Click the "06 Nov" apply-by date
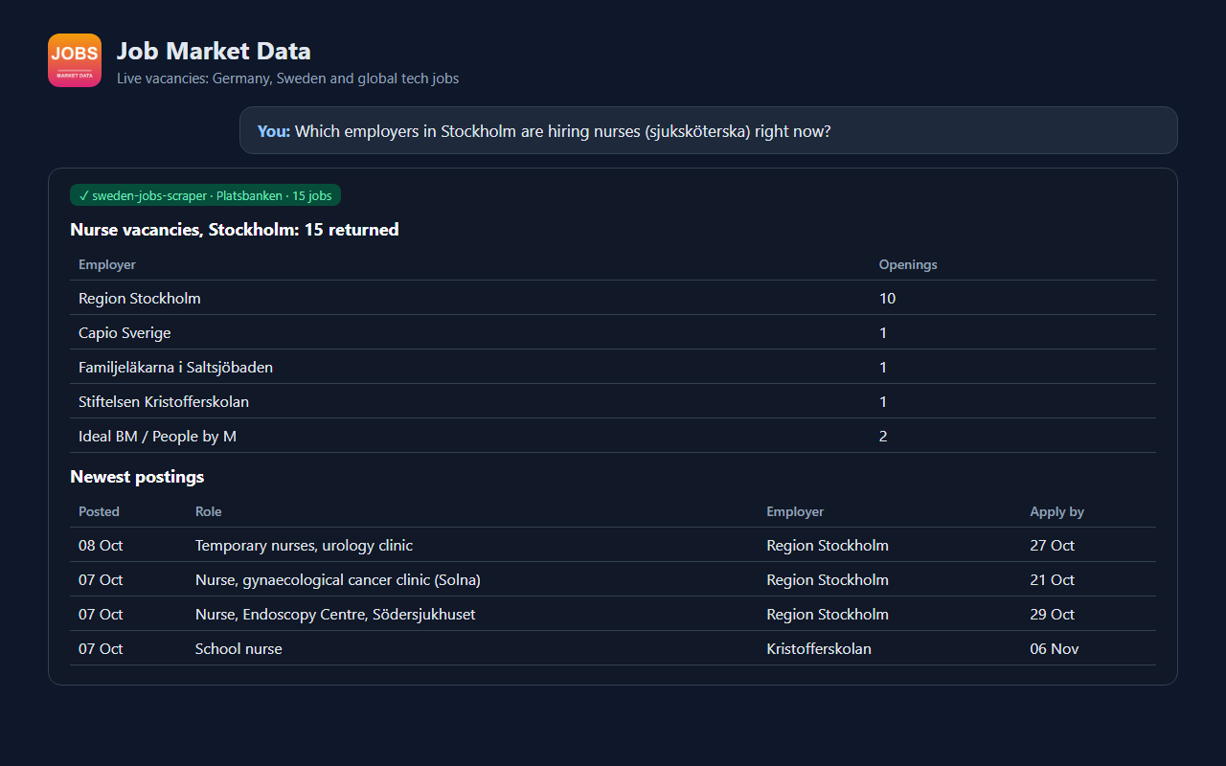Image resolution: width=1226 pixels, height=766 pixels. click(1054, 648)
